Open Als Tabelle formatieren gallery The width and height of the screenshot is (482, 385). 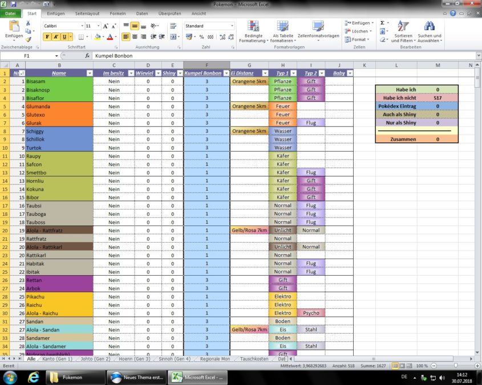click(283, 31)
